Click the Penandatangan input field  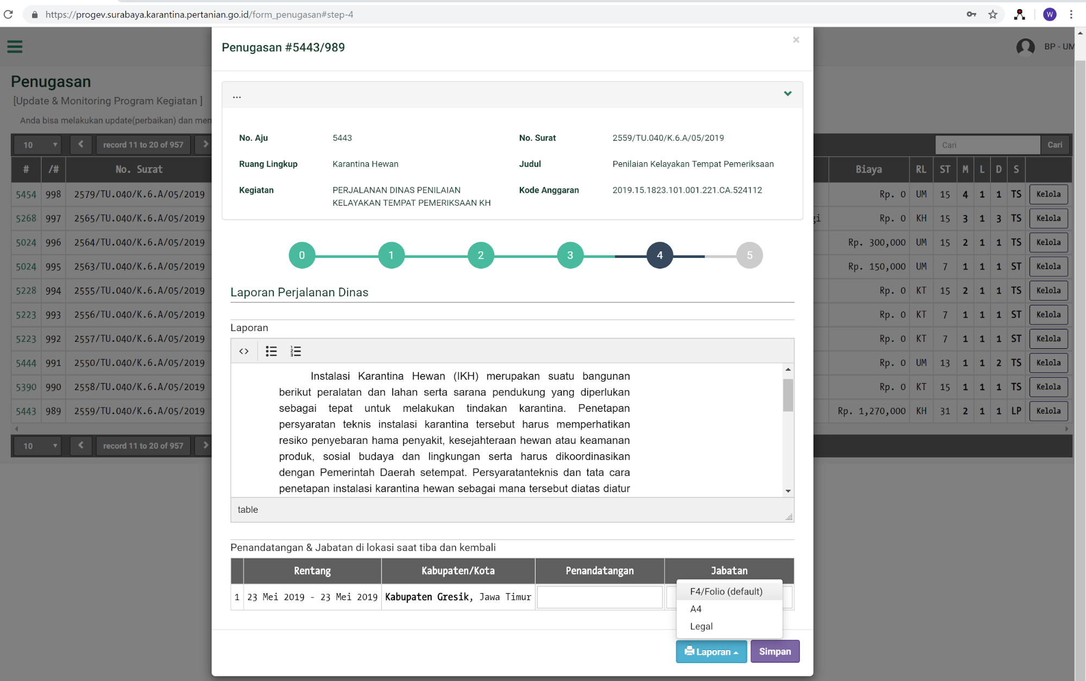[599, 597]
